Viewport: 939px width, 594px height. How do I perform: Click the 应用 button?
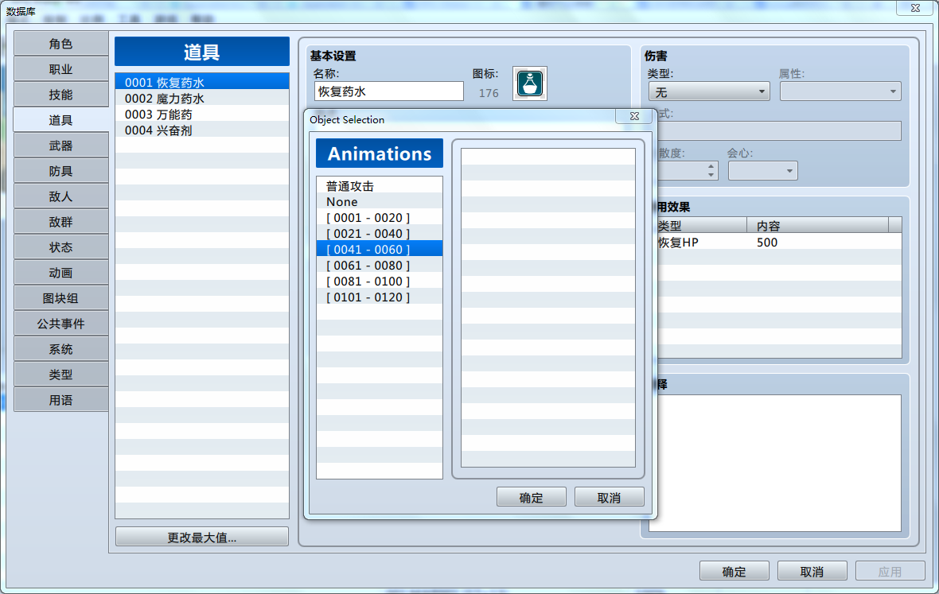click(x=890, y=571)
